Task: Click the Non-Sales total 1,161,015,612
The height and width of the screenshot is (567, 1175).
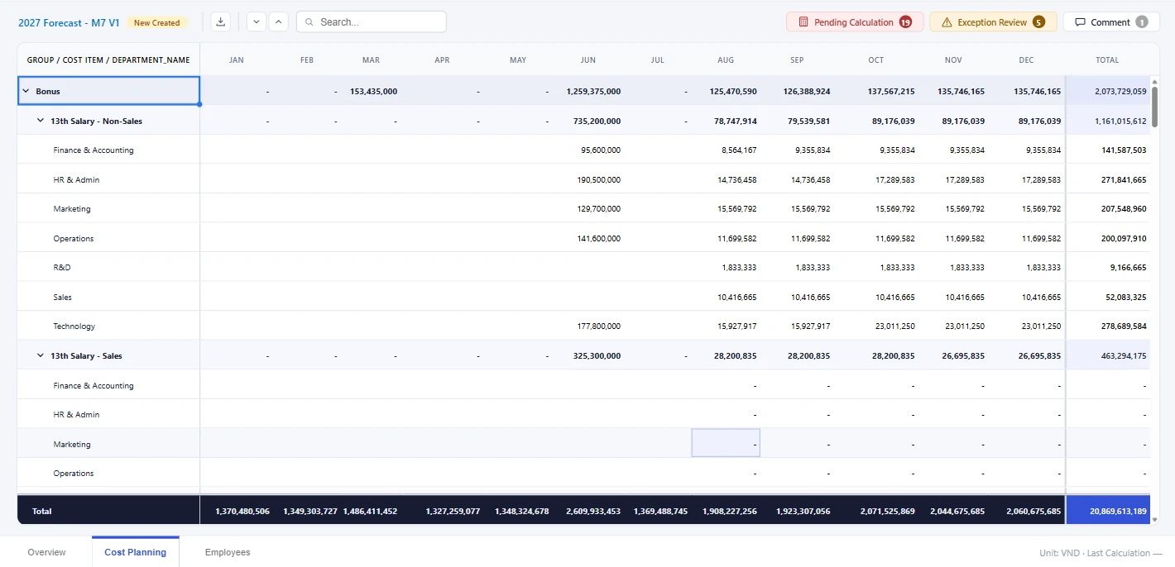Action: click(x=1121, y=121)
